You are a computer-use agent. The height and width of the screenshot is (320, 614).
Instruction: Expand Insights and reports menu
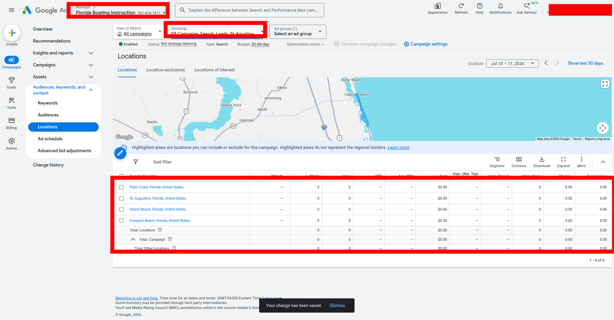[x=91, y=53]
